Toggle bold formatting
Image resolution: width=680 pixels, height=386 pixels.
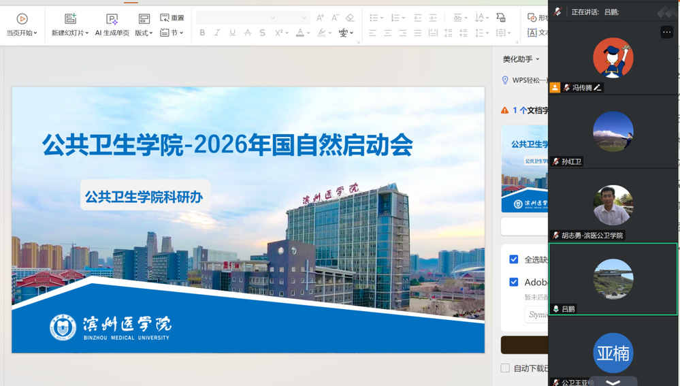(202, 33)
